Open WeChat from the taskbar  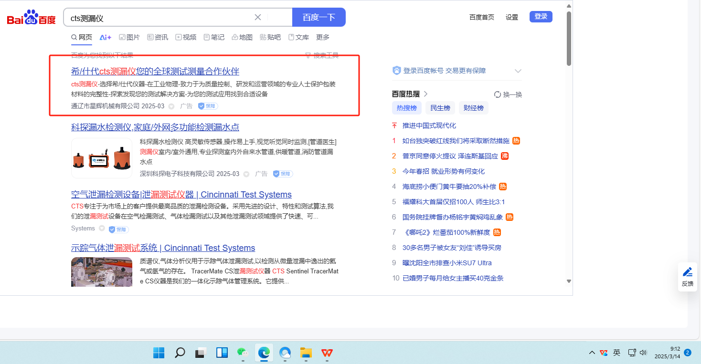pyautogui.click(x=243, y=353)
